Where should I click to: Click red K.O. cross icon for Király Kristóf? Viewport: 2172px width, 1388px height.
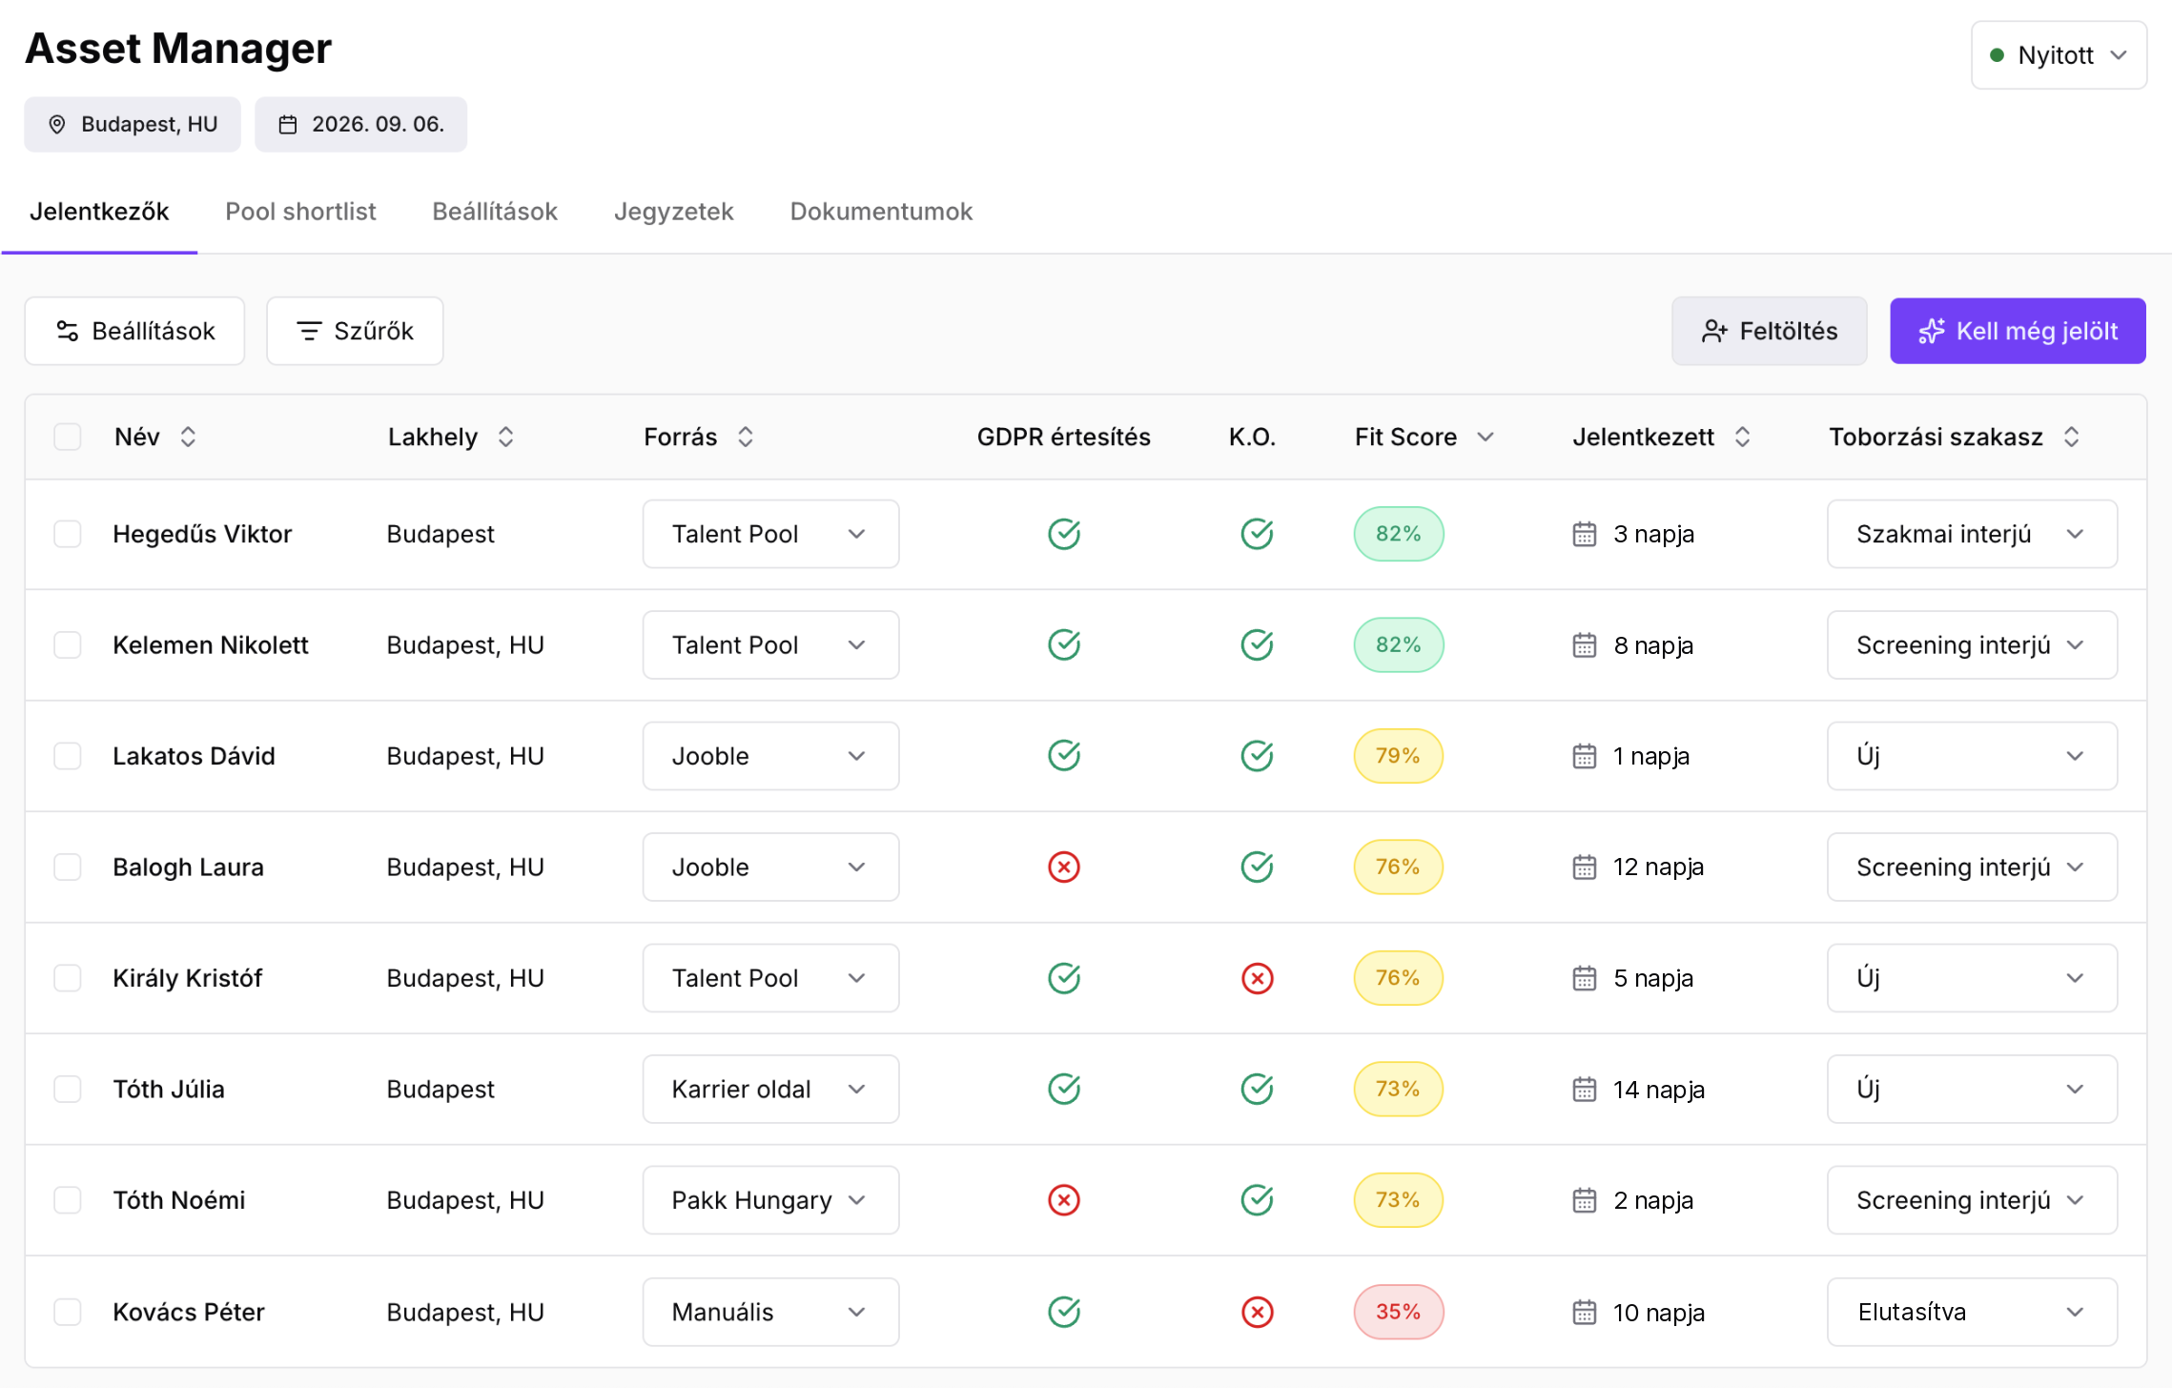click(1258, 979)
